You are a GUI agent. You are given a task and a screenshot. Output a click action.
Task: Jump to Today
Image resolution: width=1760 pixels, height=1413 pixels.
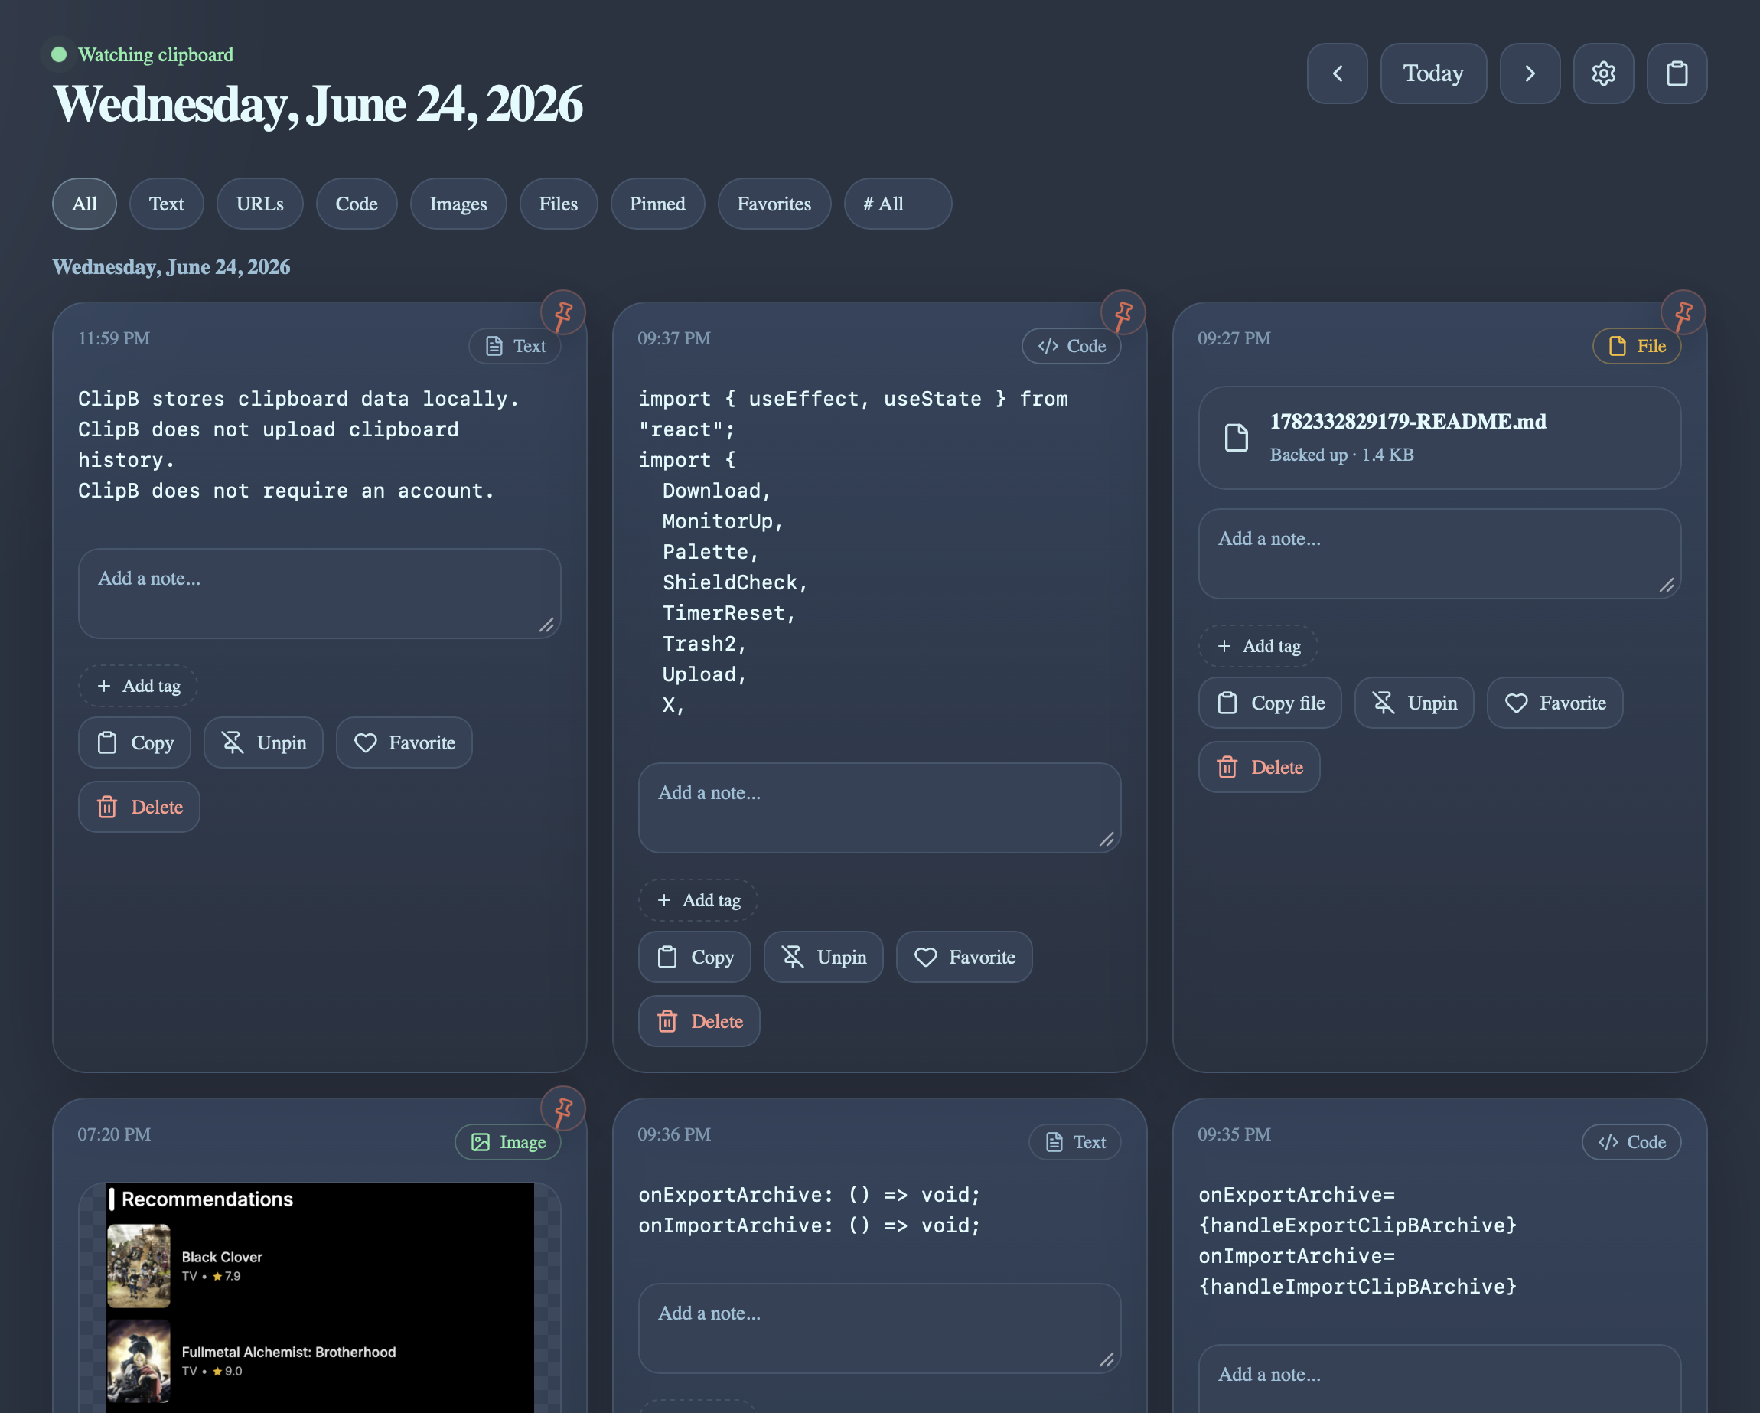point(1432,73)
